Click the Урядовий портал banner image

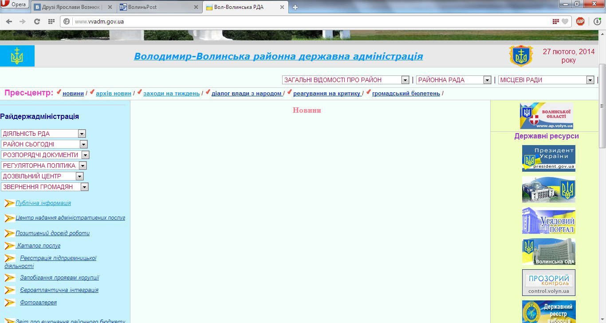point(548,221)
